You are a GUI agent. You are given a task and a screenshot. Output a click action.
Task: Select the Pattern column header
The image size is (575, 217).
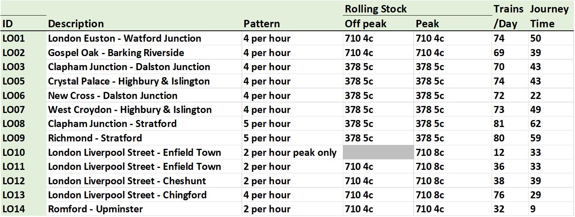click(261, 24)
